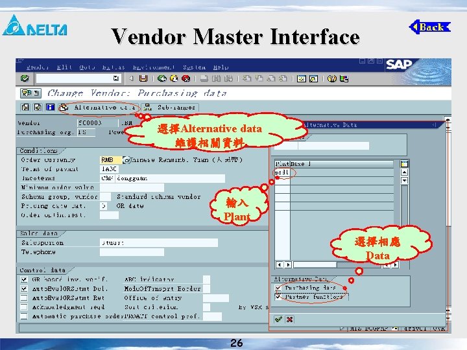467x350 pixels.
Task: Click the Find next icon
Action: point(228,78)
